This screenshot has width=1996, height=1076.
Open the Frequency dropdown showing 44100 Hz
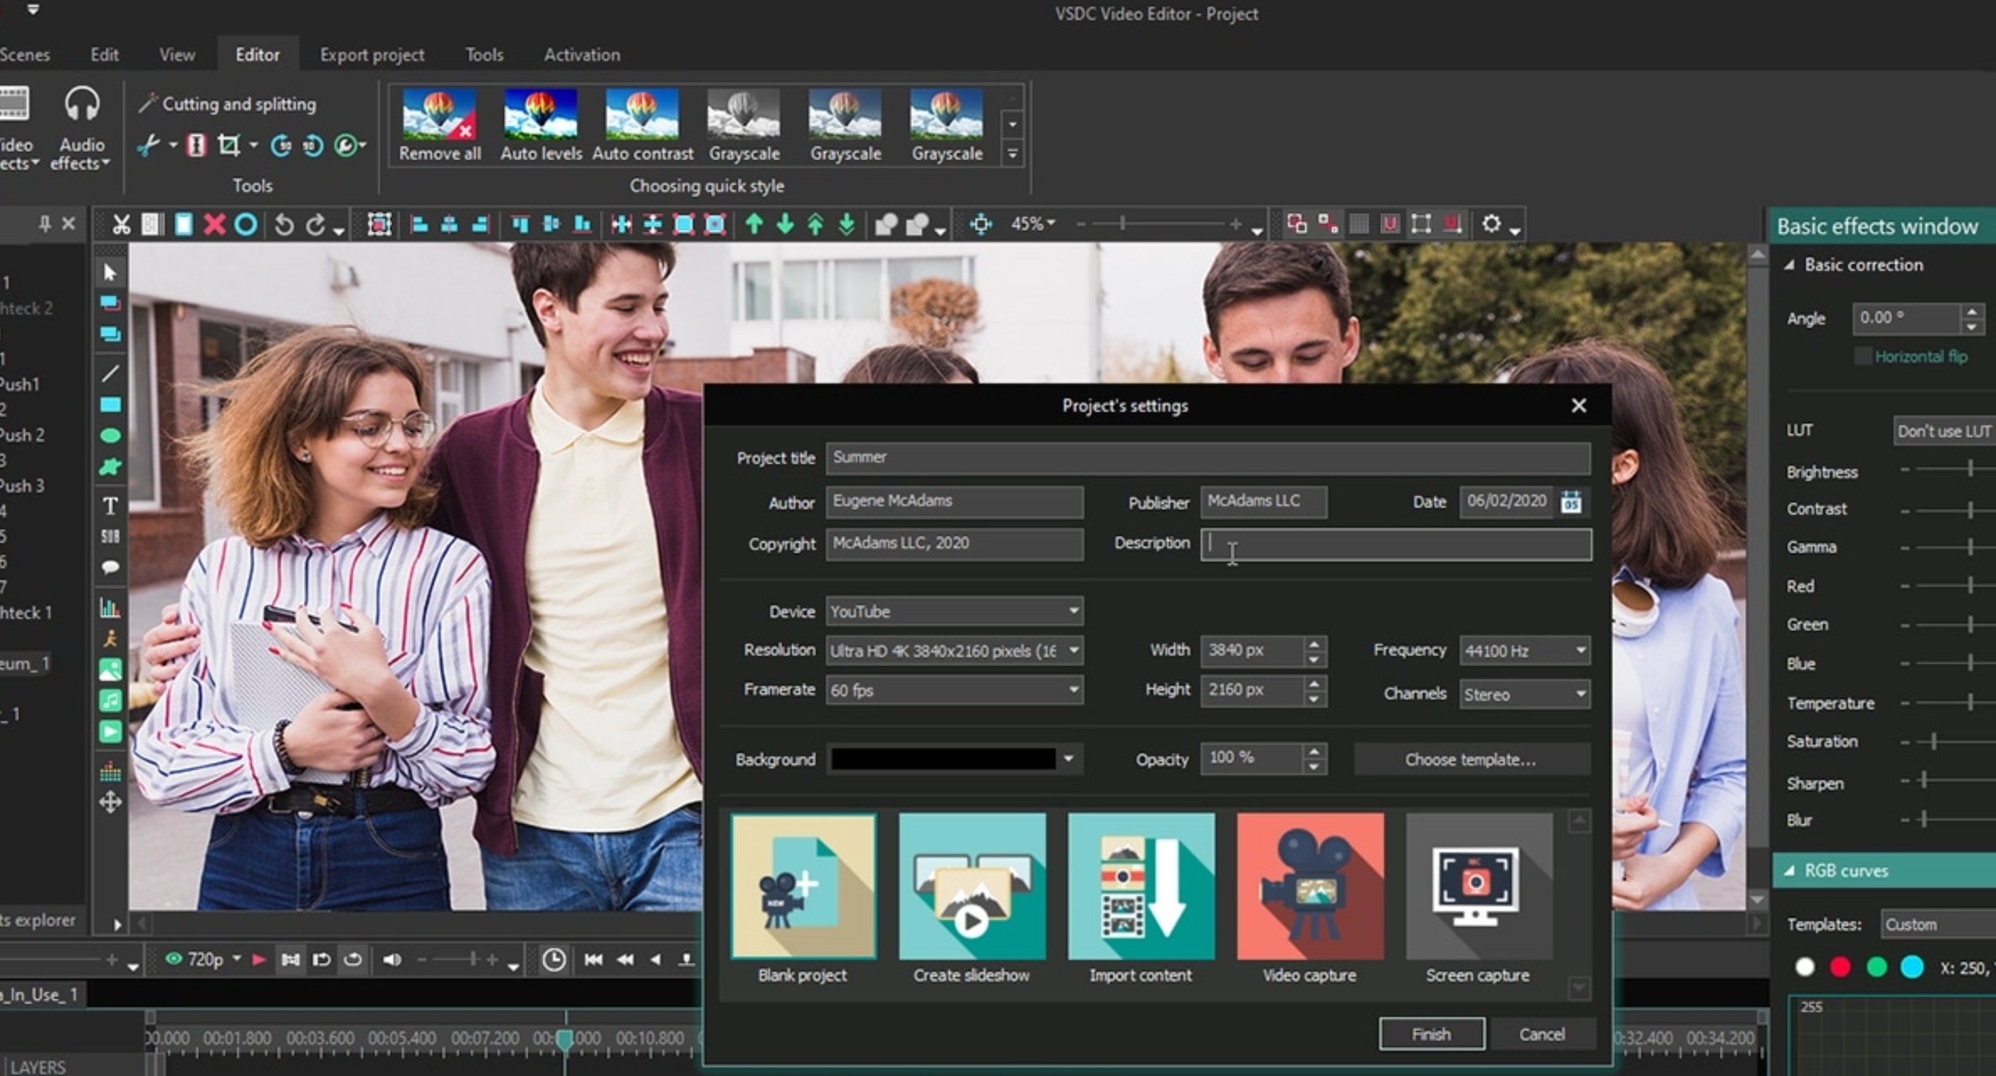(x=1524, y=651)
